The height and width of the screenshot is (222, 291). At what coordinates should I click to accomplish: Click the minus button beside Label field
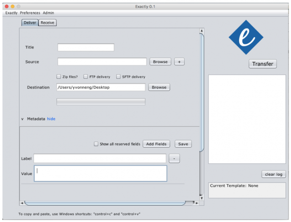pyautogui.click(x=174, y=159)
